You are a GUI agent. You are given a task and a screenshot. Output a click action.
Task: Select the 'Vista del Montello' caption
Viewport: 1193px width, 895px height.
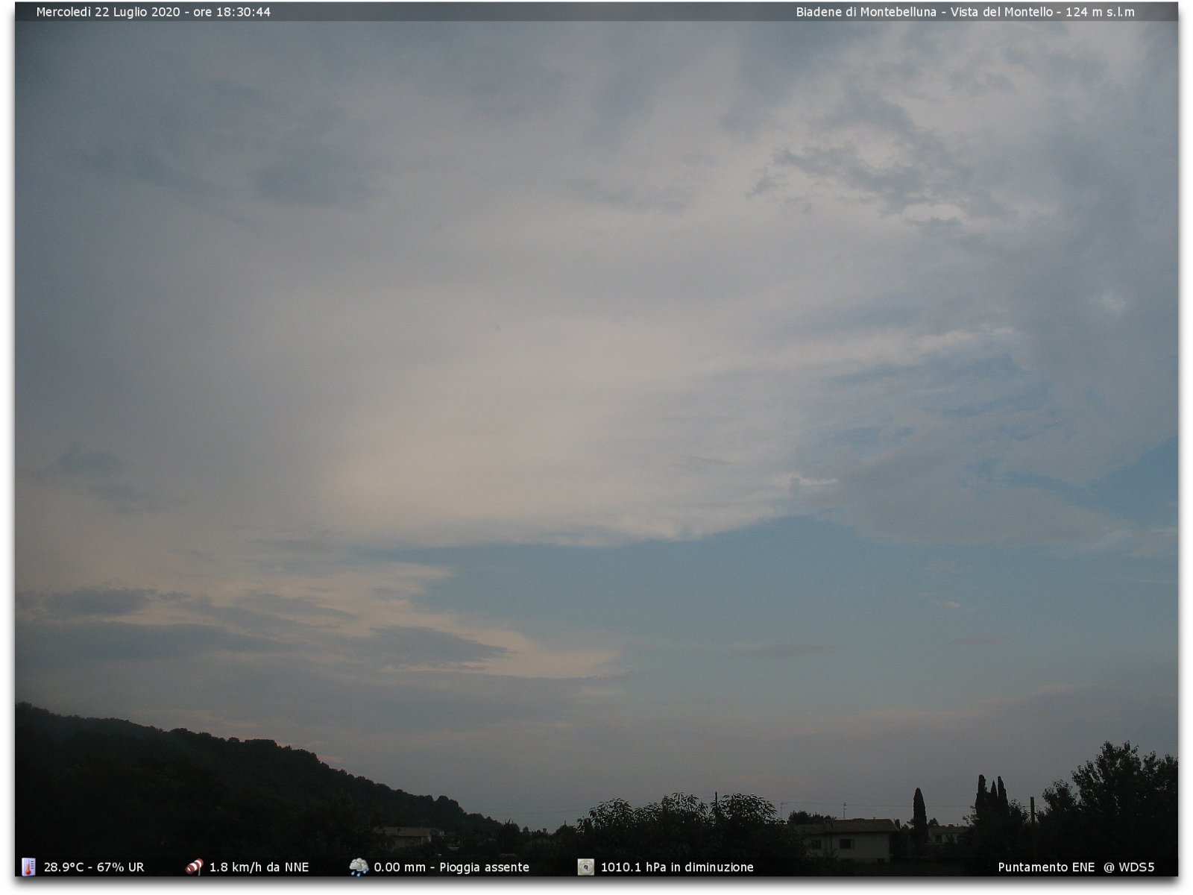click(x=1001, y=12)
